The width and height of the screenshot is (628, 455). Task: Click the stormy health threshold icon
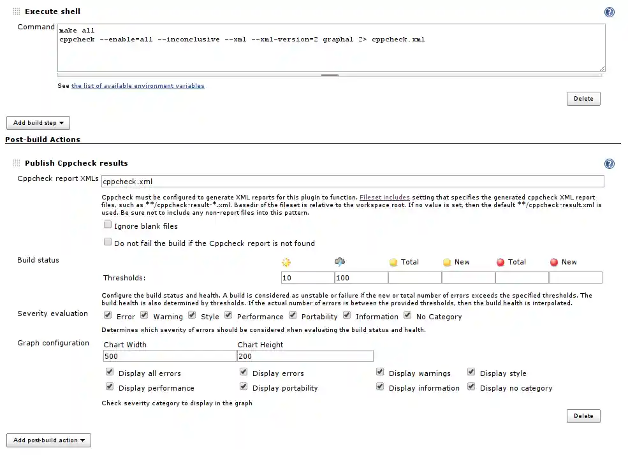point(340,262)
